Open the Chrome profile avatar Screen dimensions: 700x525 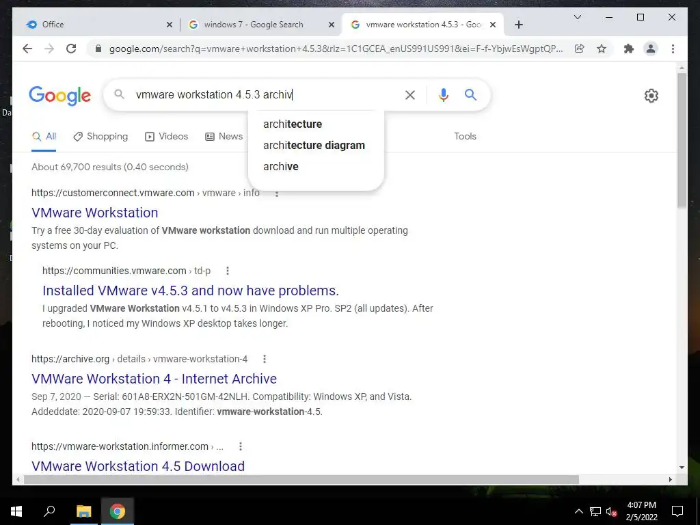651,49
